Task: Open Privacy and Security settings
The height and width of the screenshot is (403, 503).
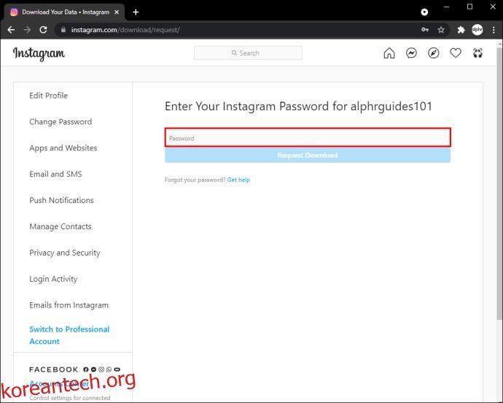Action: tap(65, 253)
